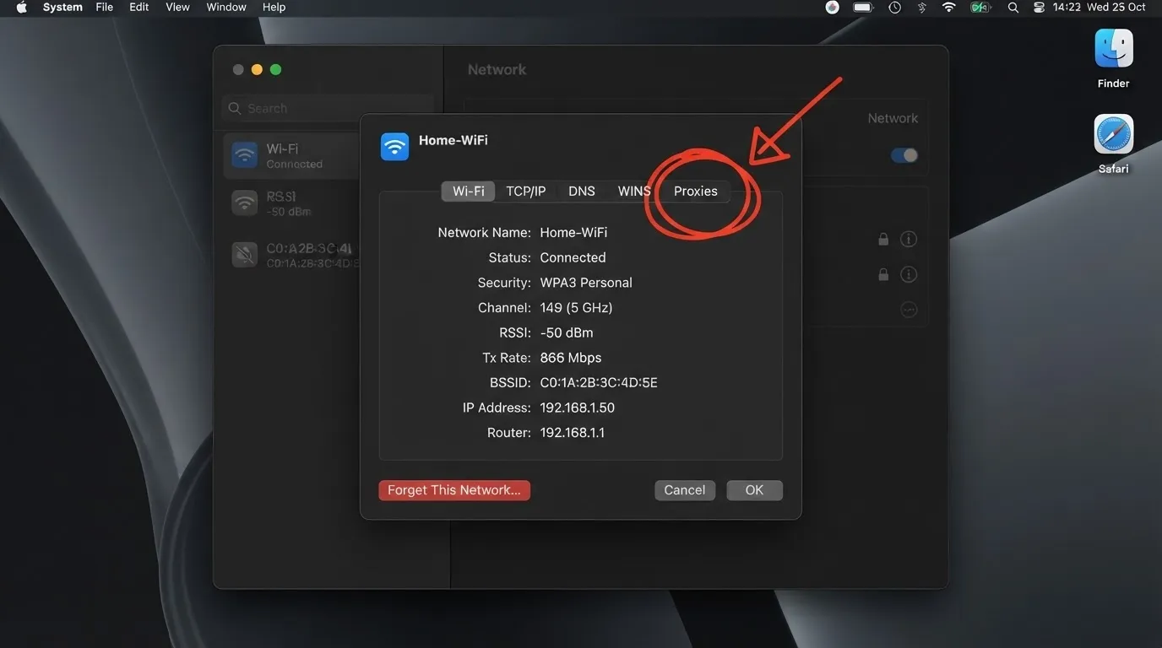This screenshot has height=648, width=1162.
Task: Click the Tx Rate value 866 Mbps
Action: coord(571,358)
